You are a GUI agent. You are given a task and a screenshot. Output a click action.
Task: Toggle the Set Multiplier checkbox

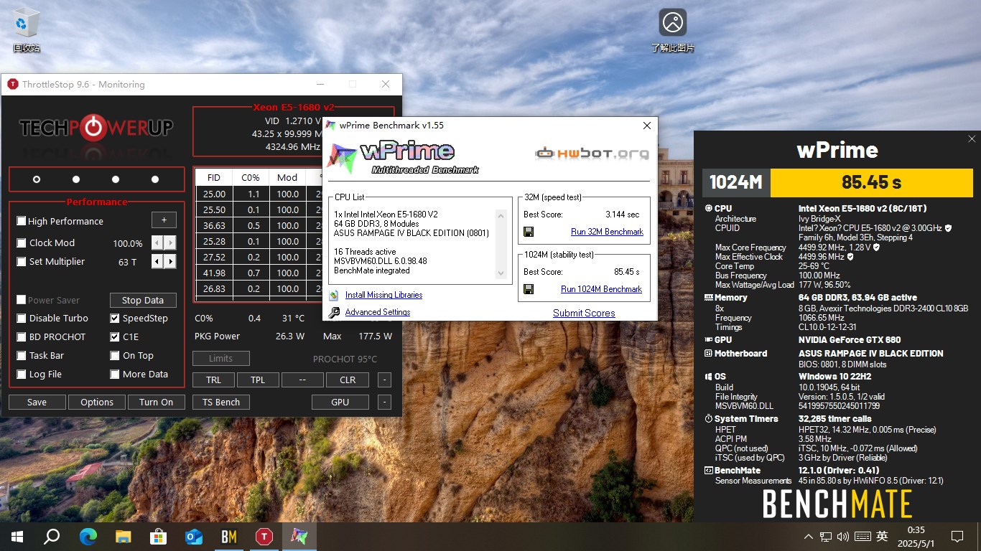tap(22, 262)
